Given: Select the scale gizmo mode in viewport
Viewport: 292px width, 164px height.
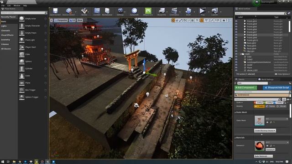Looking at the screenshot, I should pyautogui.click(x=181, y=20).
